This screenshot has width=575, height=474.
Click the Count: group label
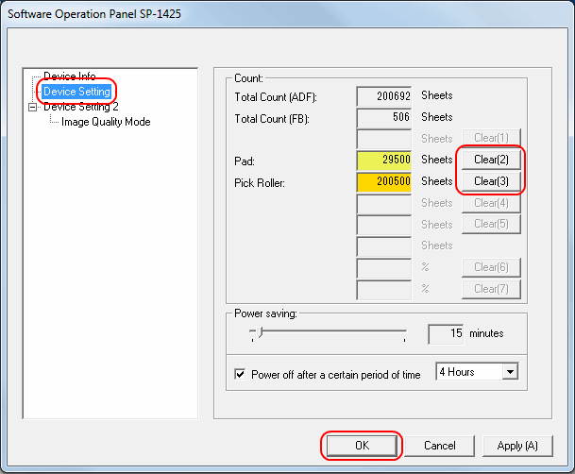click(248, 78)
